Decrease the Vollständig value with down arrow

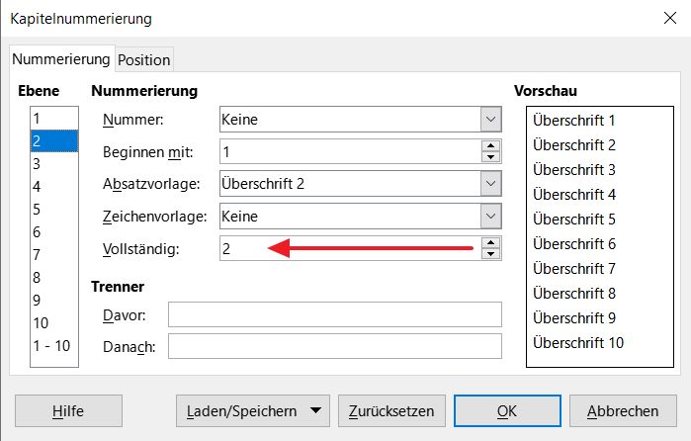coord(490,254)
